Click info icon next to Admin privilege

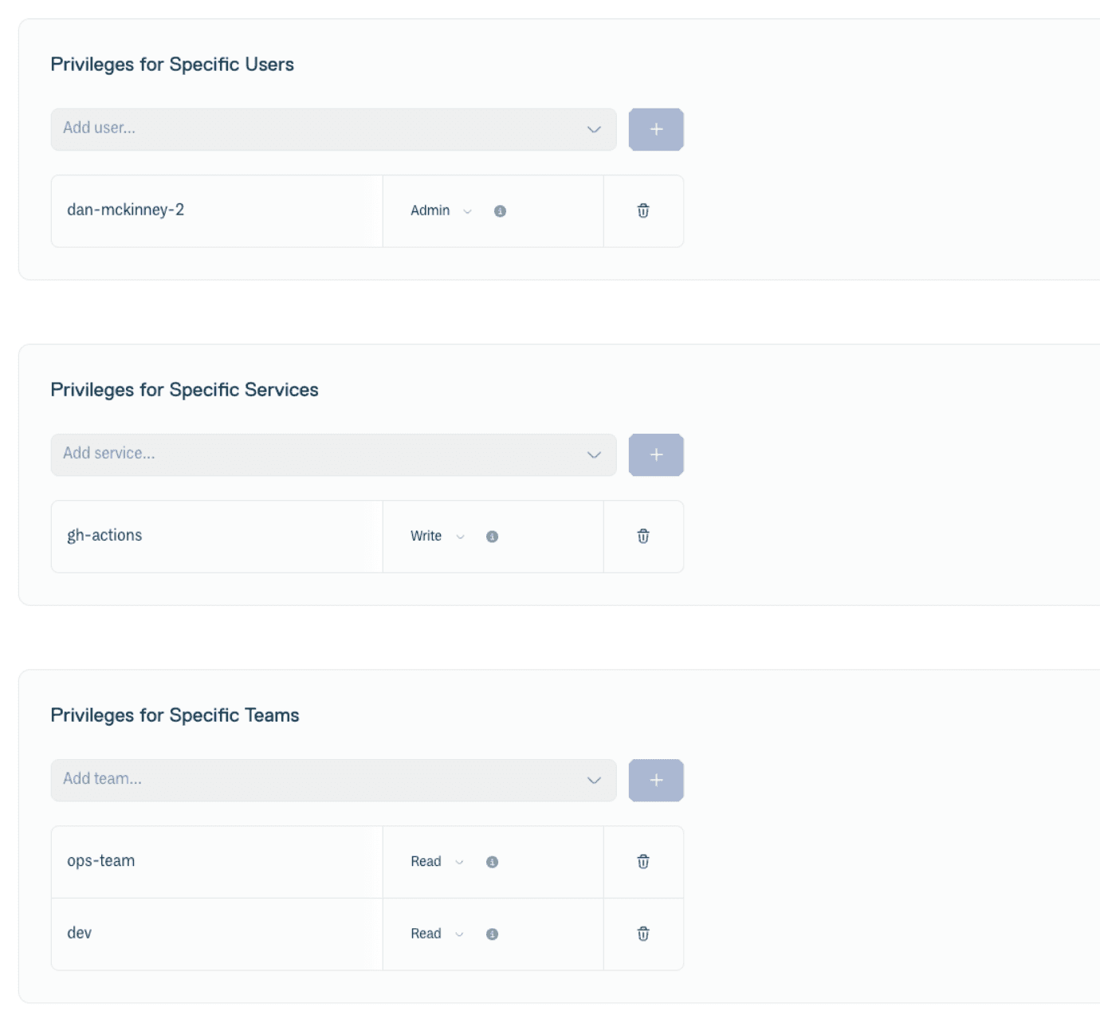pos(500,211)
